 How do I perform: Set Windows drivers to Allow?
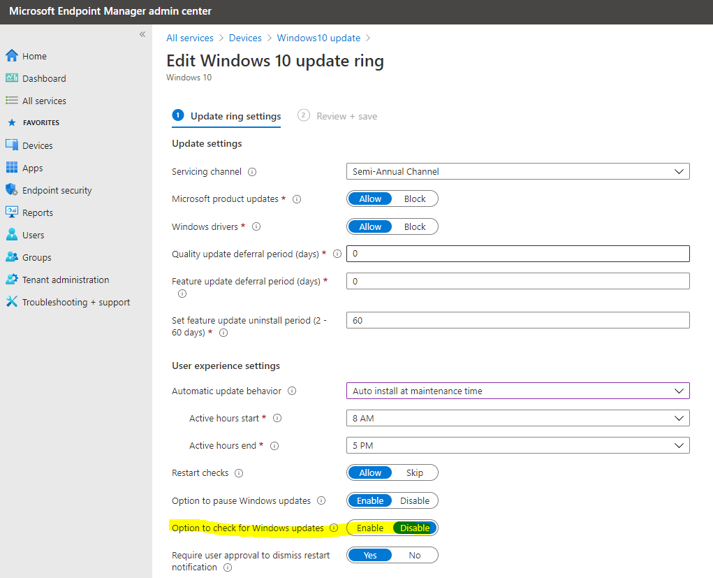click(x=370, y=226)
